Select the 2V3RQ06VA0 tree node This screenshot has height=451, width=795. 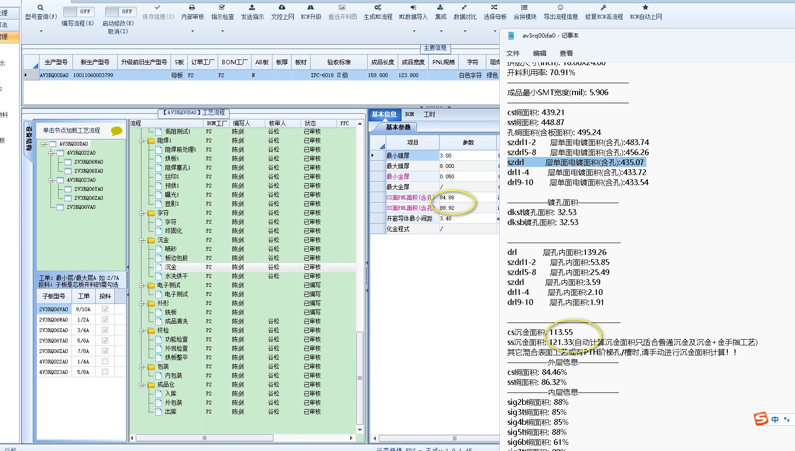pyautogui.click(x=81, y=207)
